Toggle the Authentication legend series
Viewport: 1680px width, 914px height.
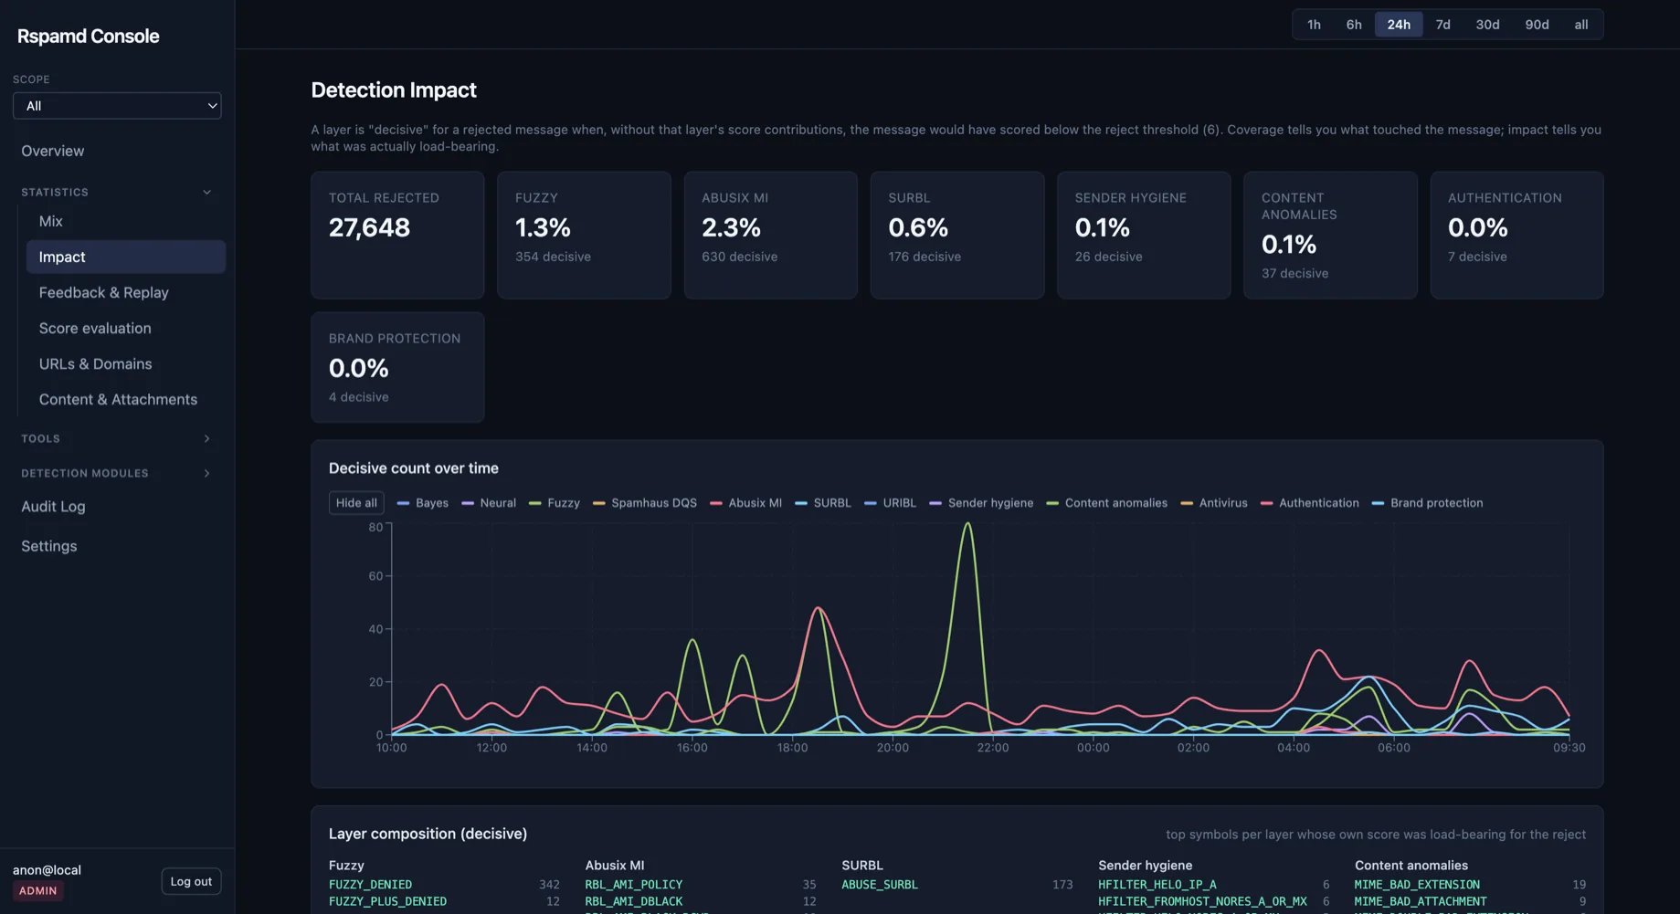(x=1310, y=503)
